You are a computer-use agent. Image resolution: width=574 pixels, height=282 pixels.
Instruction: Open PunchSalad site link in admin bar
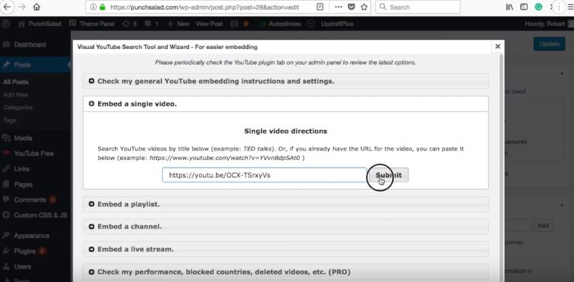40,24
